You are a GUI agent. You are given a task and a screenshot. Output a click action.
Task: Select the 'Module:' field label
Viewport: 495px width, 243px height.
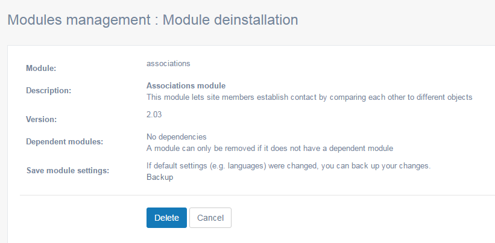tap(41, 69)
